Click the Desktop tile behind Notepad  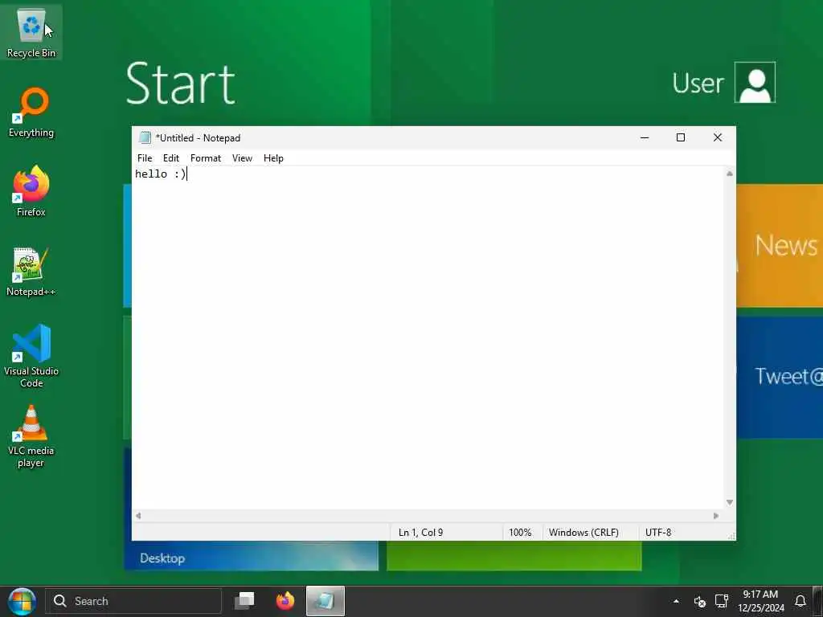(251, 556)
